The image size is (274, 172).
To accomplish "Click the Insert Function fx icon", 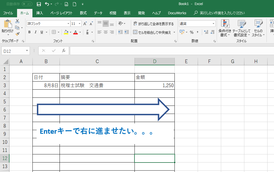I will tap(64, 51).
